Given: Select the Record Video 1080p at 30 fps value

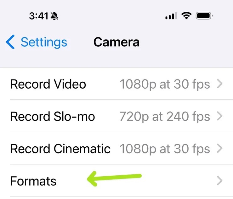Looking at the screenshot, I should click(x=164, y=84).
